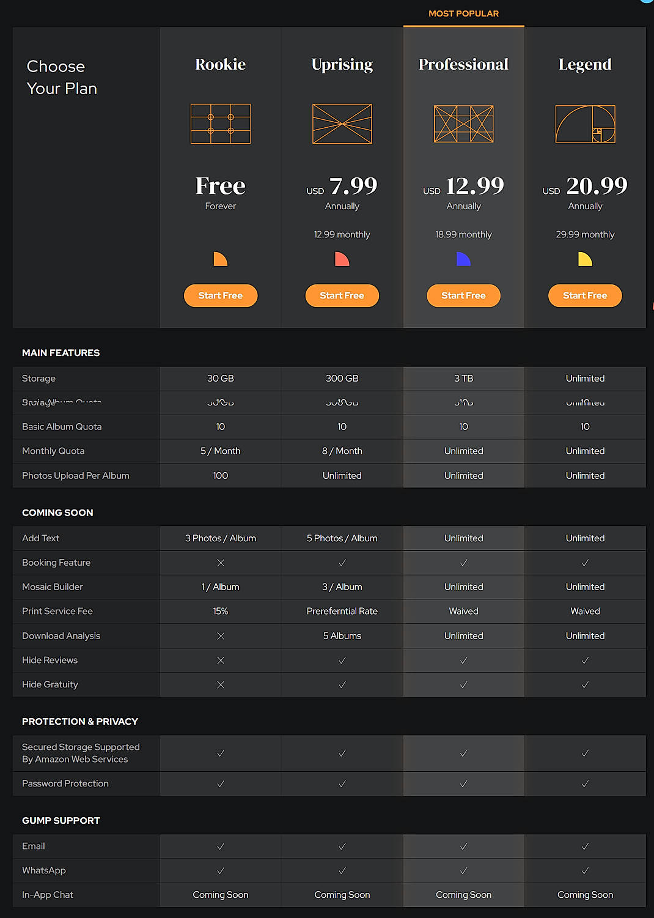Expand the COMING SOON section header
This screenshot has width=654, height=918.
pos(57,513)
